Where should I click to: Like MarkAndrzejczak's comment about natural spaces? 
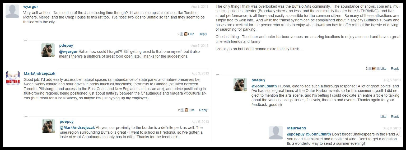192,110
